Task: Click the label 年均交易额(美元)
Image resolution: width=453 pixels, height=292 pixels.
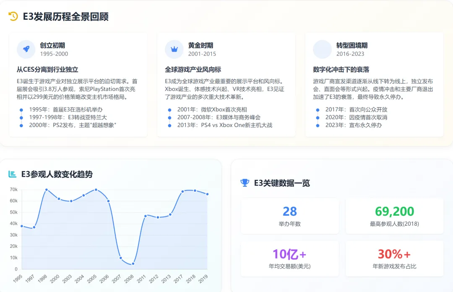Action: point(290,266)
